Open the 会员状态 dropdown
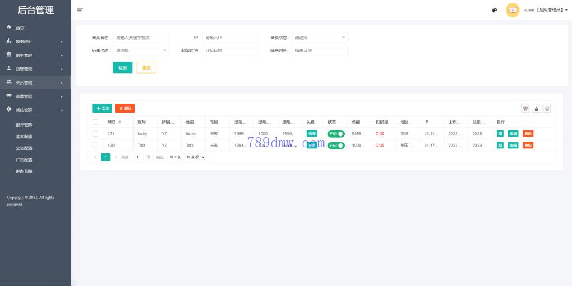 click(x=320, y=37)
